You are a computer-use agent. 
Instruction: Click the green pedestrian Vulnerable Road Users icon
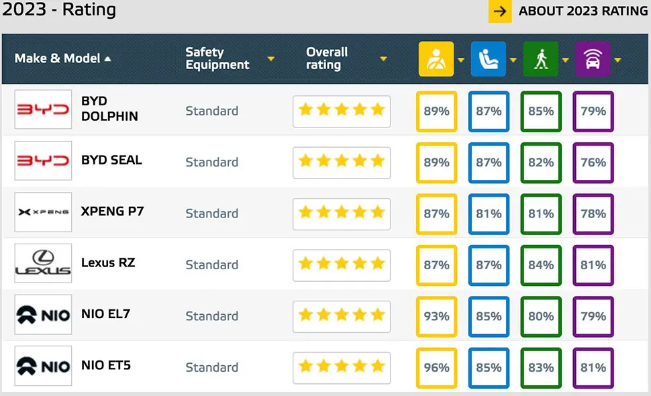click(540, 59)
